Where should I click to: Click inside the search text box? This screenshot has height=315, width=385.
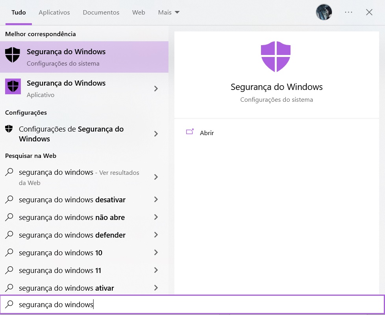[192, 304]
